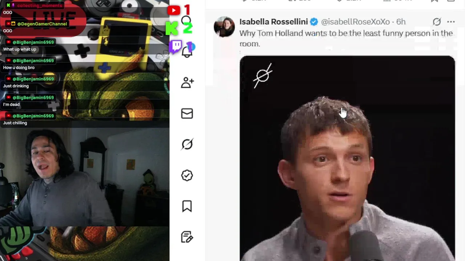This screenshot has width=465, height=261.
Task: Open the Bookmarks sidebar icon
Action: coord(187,206)
